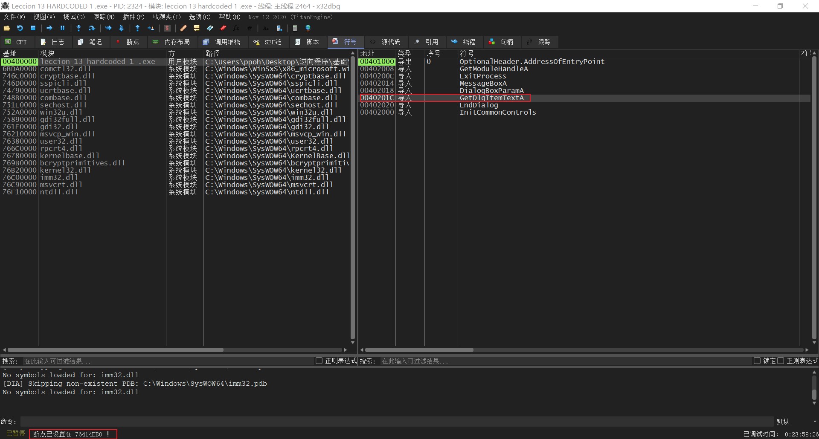Click the Scylla S plugin icon
Screen dimensions: 819x439
[x=167, y=28]
